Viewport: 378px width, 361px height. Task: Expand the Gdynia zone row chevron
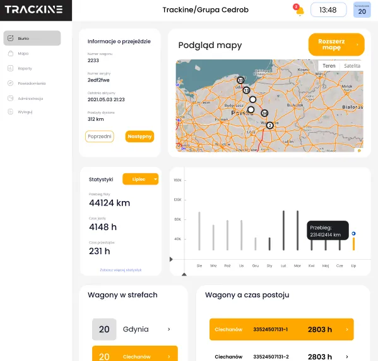tap(169, 329)
